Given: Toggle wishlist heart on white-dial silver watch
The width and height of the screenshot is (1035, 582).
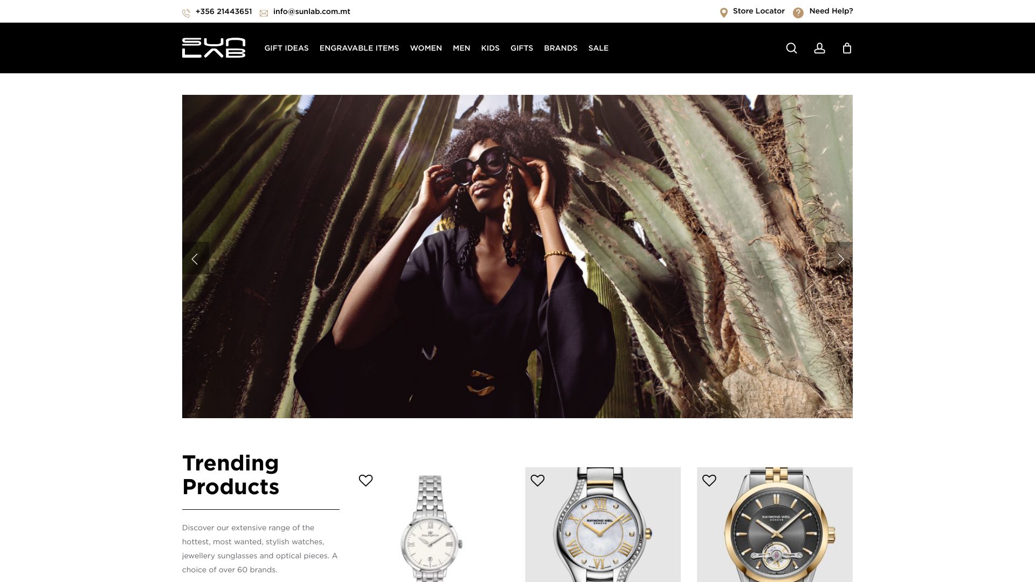Looking at the screenshot, I should 365,480.
